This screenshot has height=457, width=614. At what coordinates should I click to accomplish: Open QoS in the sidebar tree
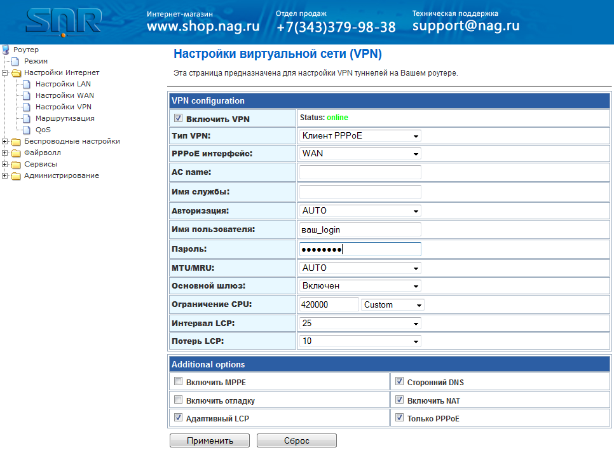click(43, 130)
